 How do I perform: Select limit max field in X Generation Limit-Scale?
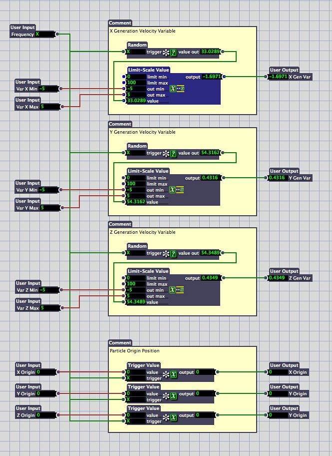pos(135,83)
